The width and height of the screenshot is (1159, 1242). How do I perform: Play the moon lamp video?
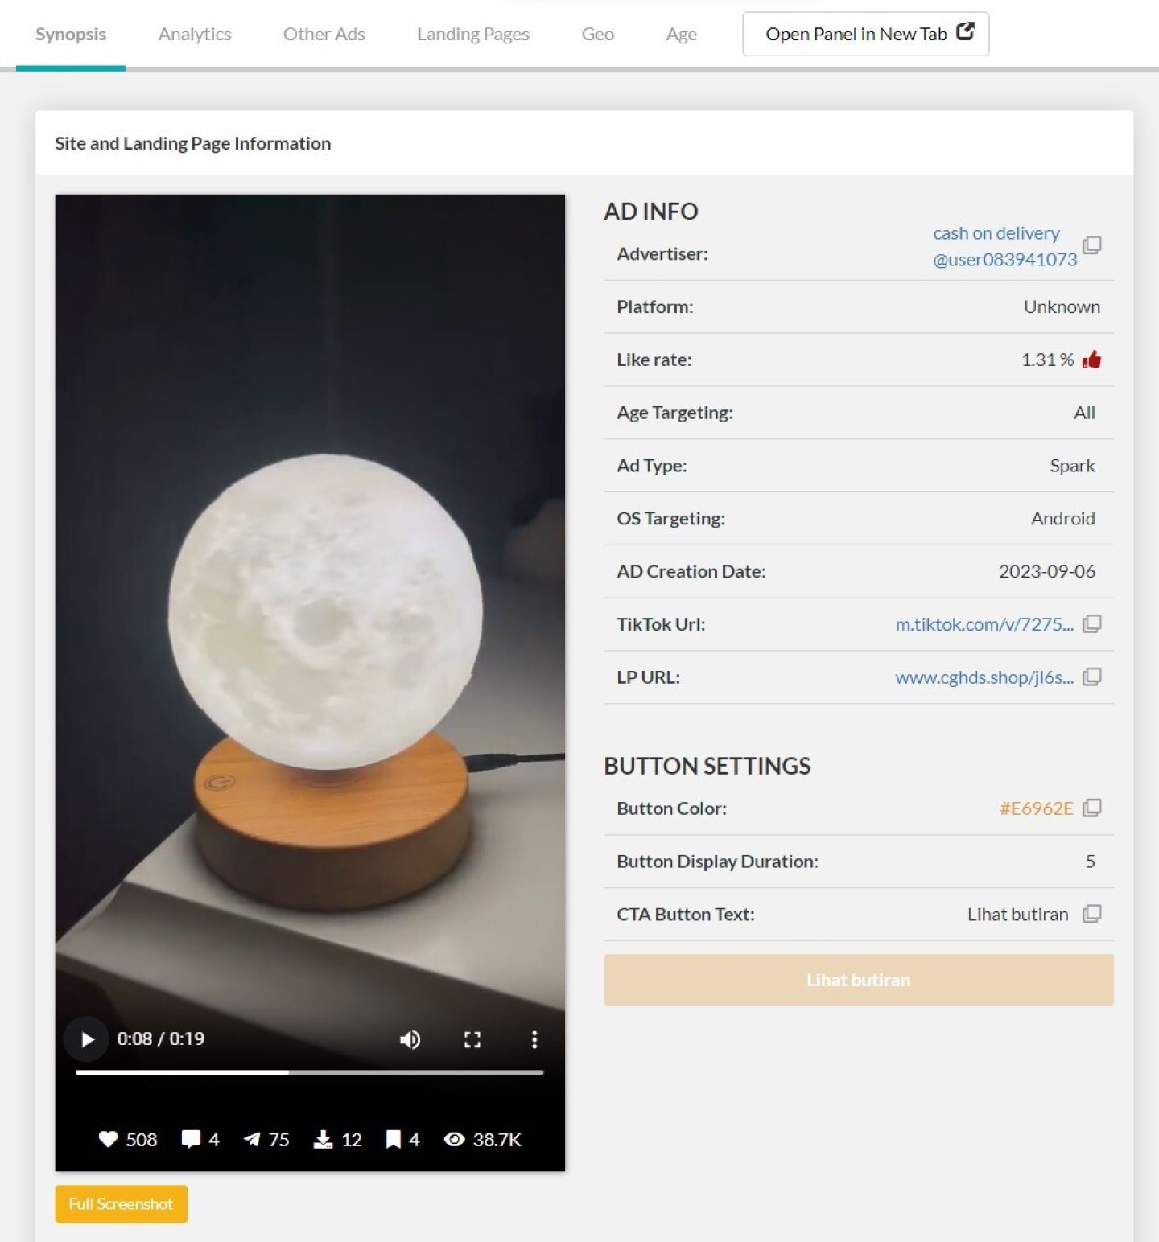click(88, 1039)
